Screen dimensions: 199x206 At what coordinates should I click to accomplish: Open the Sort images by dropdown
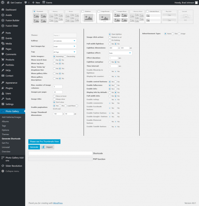(65, 46)
